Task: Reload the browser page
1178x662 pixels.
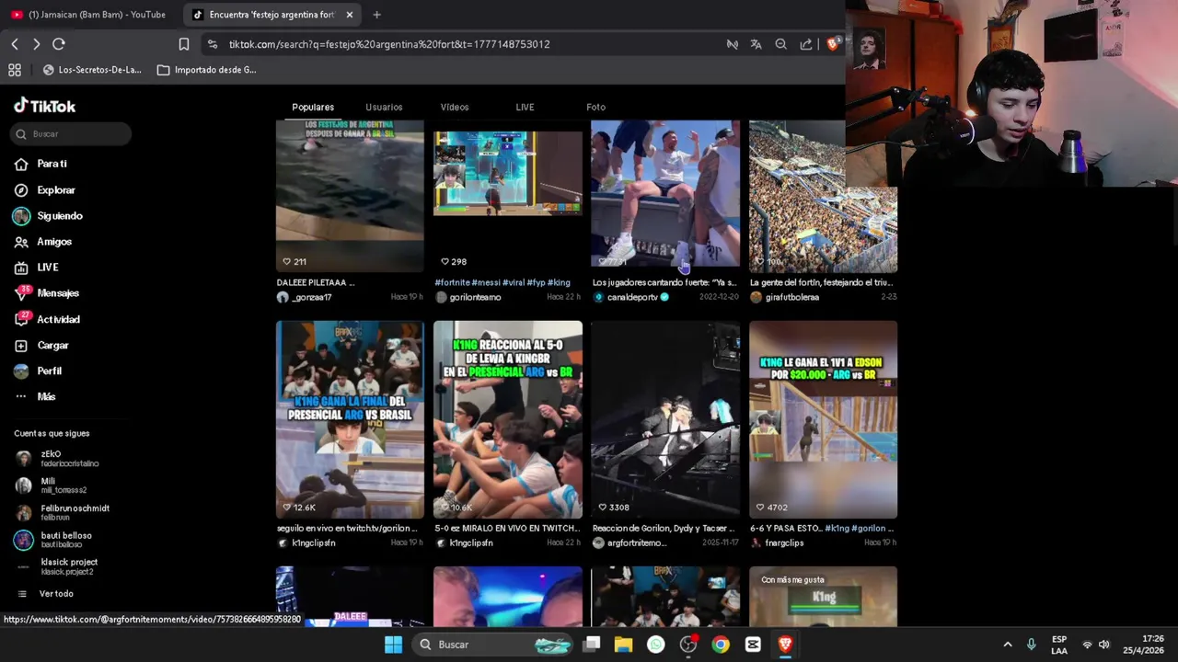Action: coord(59,44)
